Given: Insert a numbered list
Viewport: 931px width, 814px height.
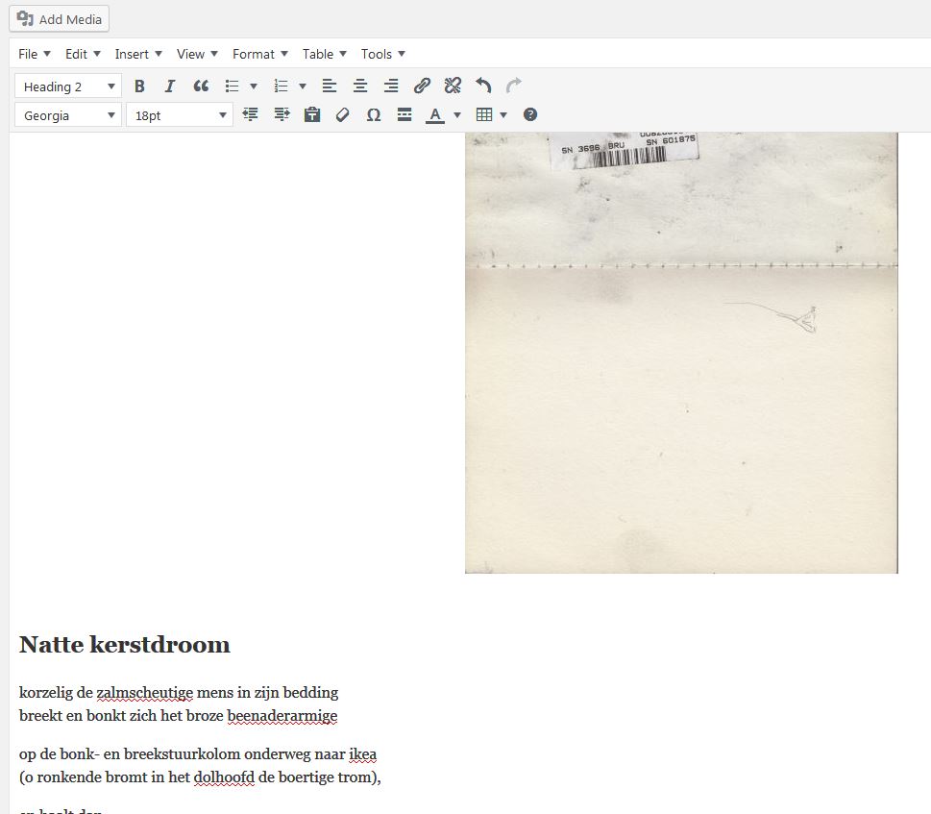Looking at the screenshot, I should [x=281, y=86].
